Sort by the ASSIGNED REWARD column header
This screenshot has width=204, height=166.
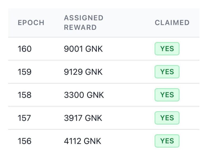[83, 23]
